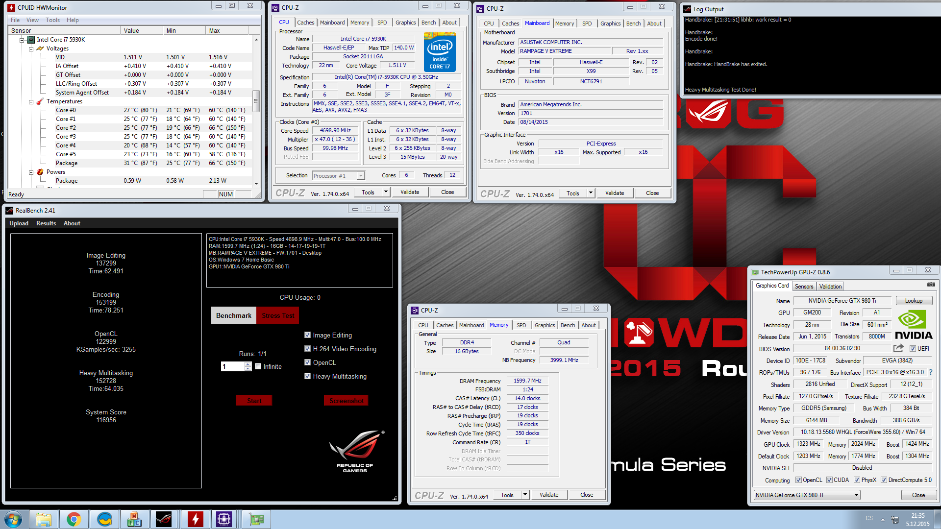Toggle the CUDA checkbox in GPU-Z
Image resolution: width=941 pixels, height=529 pixels.
tap(829, 480)
